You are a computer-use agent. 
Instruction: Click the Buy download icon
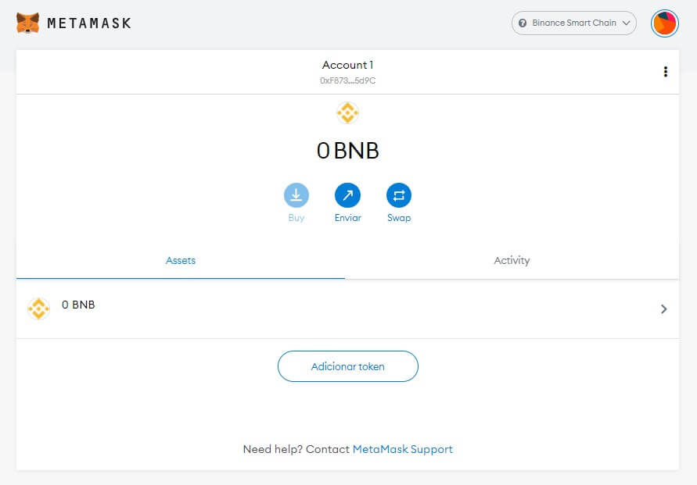click(296, 195)
